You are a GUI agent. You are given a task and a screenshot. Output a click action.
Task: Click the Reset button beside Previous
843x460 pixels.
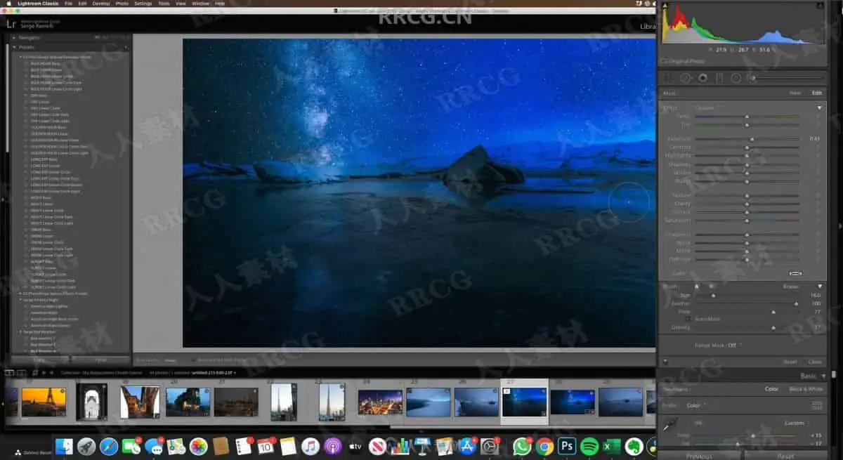click(785, 455)
